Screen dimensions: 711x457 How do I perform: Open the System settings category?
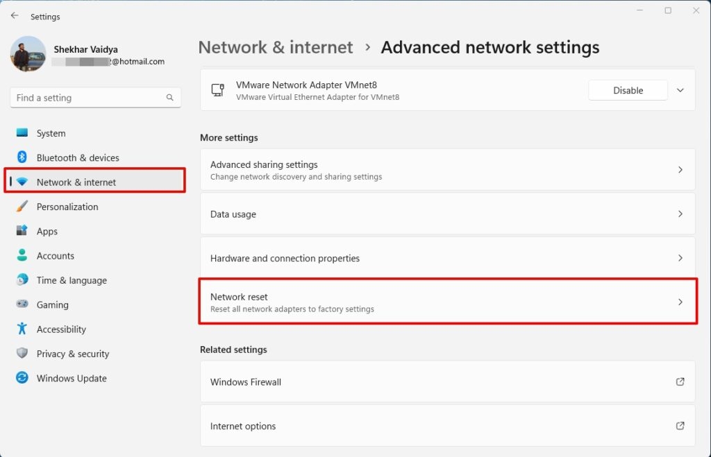pyautogui.click(x=95, y=133)
